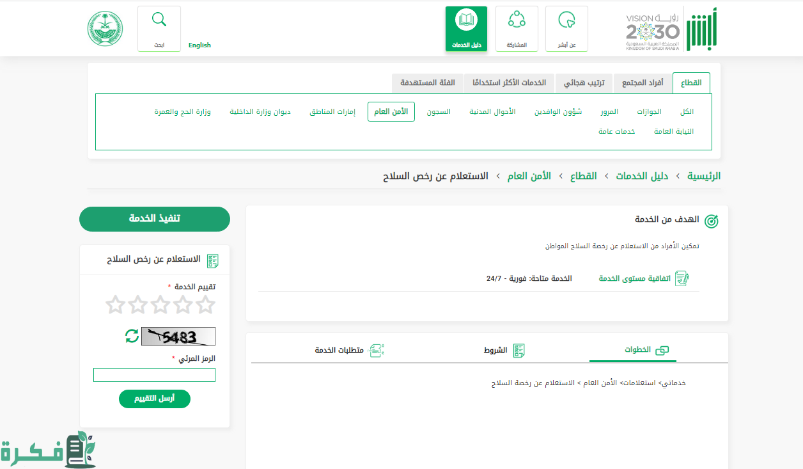The width and height of the screenshot is (803, 469).
Task: Submit the rating with أرسل التقييم
Action: point(155,399)
